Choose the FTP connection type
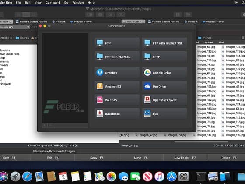The height and width of the screenshot is (184, 245). [x=117, y=43]
